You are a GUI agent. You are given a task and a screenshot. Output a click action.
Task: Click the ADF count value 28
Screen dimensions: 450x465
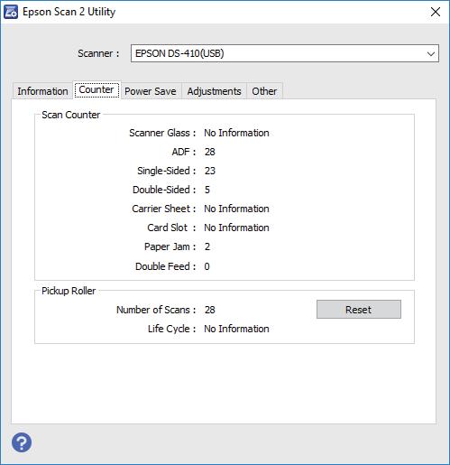pyautogui.click(x=210, y=152)
